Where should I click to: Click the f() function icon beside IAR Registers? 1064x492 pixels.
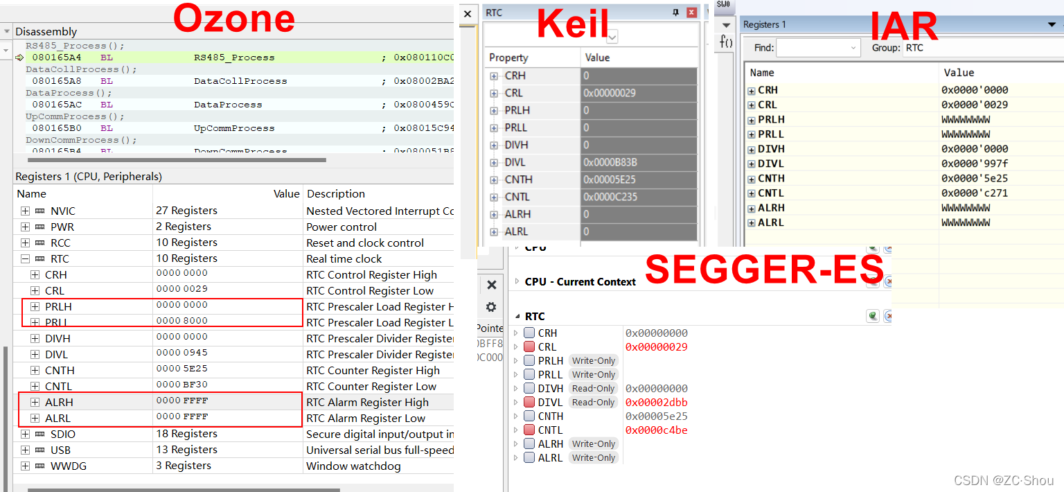[726, 42]
